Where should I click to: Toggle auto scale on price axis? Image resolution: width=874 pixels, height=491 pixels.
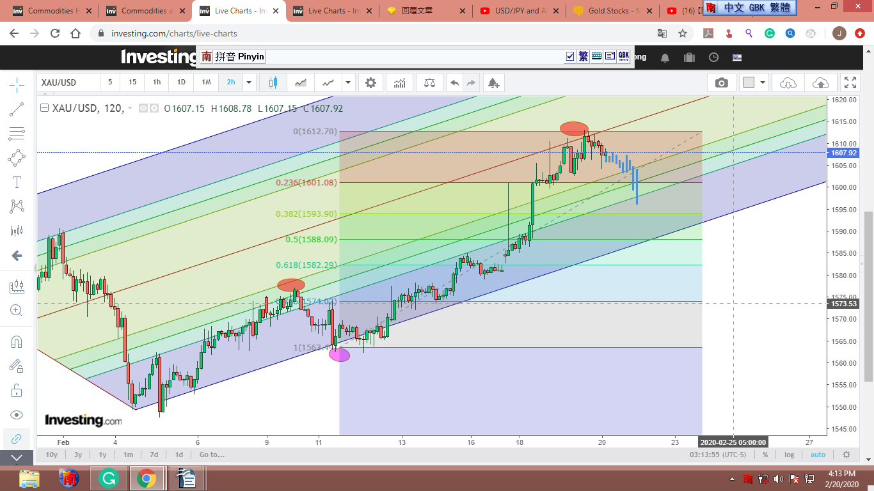[x=818, y=455]
